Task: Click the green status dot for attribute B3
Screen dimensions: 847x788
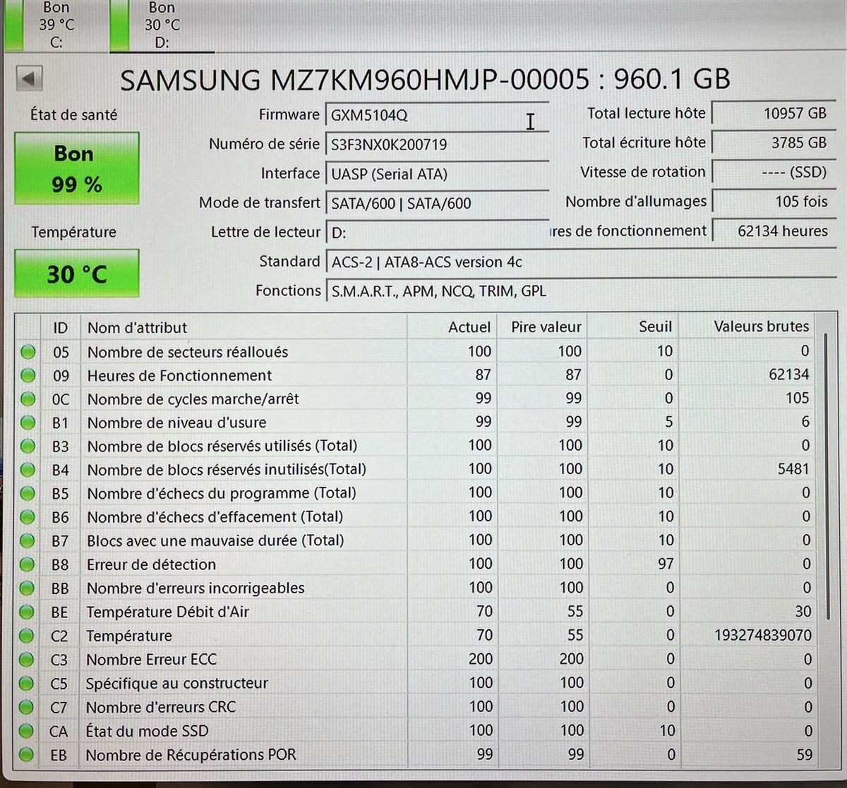Action: (28, 446)
